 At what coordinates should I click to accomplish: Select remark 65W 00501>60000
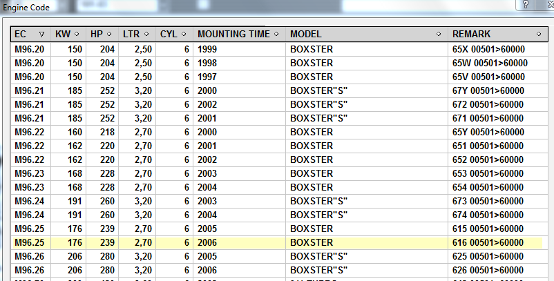pyautogui.click(x=490, y=63)
